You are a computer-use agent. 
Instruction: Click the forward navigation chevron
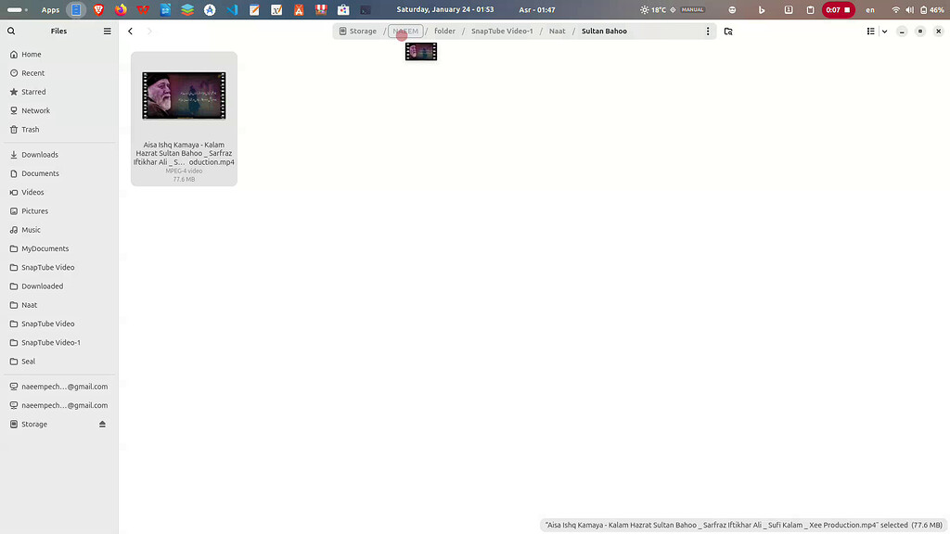click(x=149, y=31)
